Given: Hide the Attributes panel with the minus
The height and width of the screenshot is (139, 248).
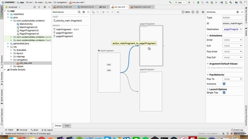Looking at the screenshot, I should coord(242,12).
